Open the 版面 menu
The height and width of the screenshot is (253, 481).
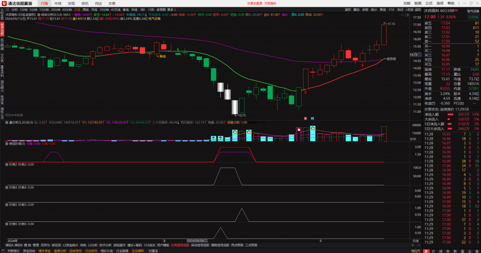(x=418, y=3)
